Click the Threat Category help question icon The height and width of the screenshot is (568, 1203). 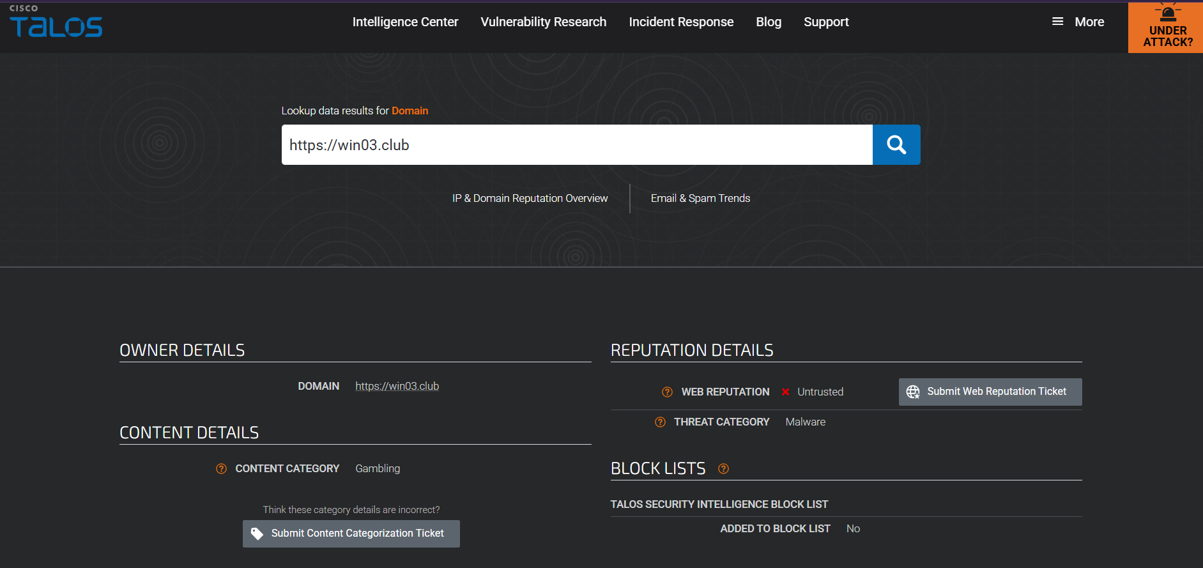(x=660, y=422)
